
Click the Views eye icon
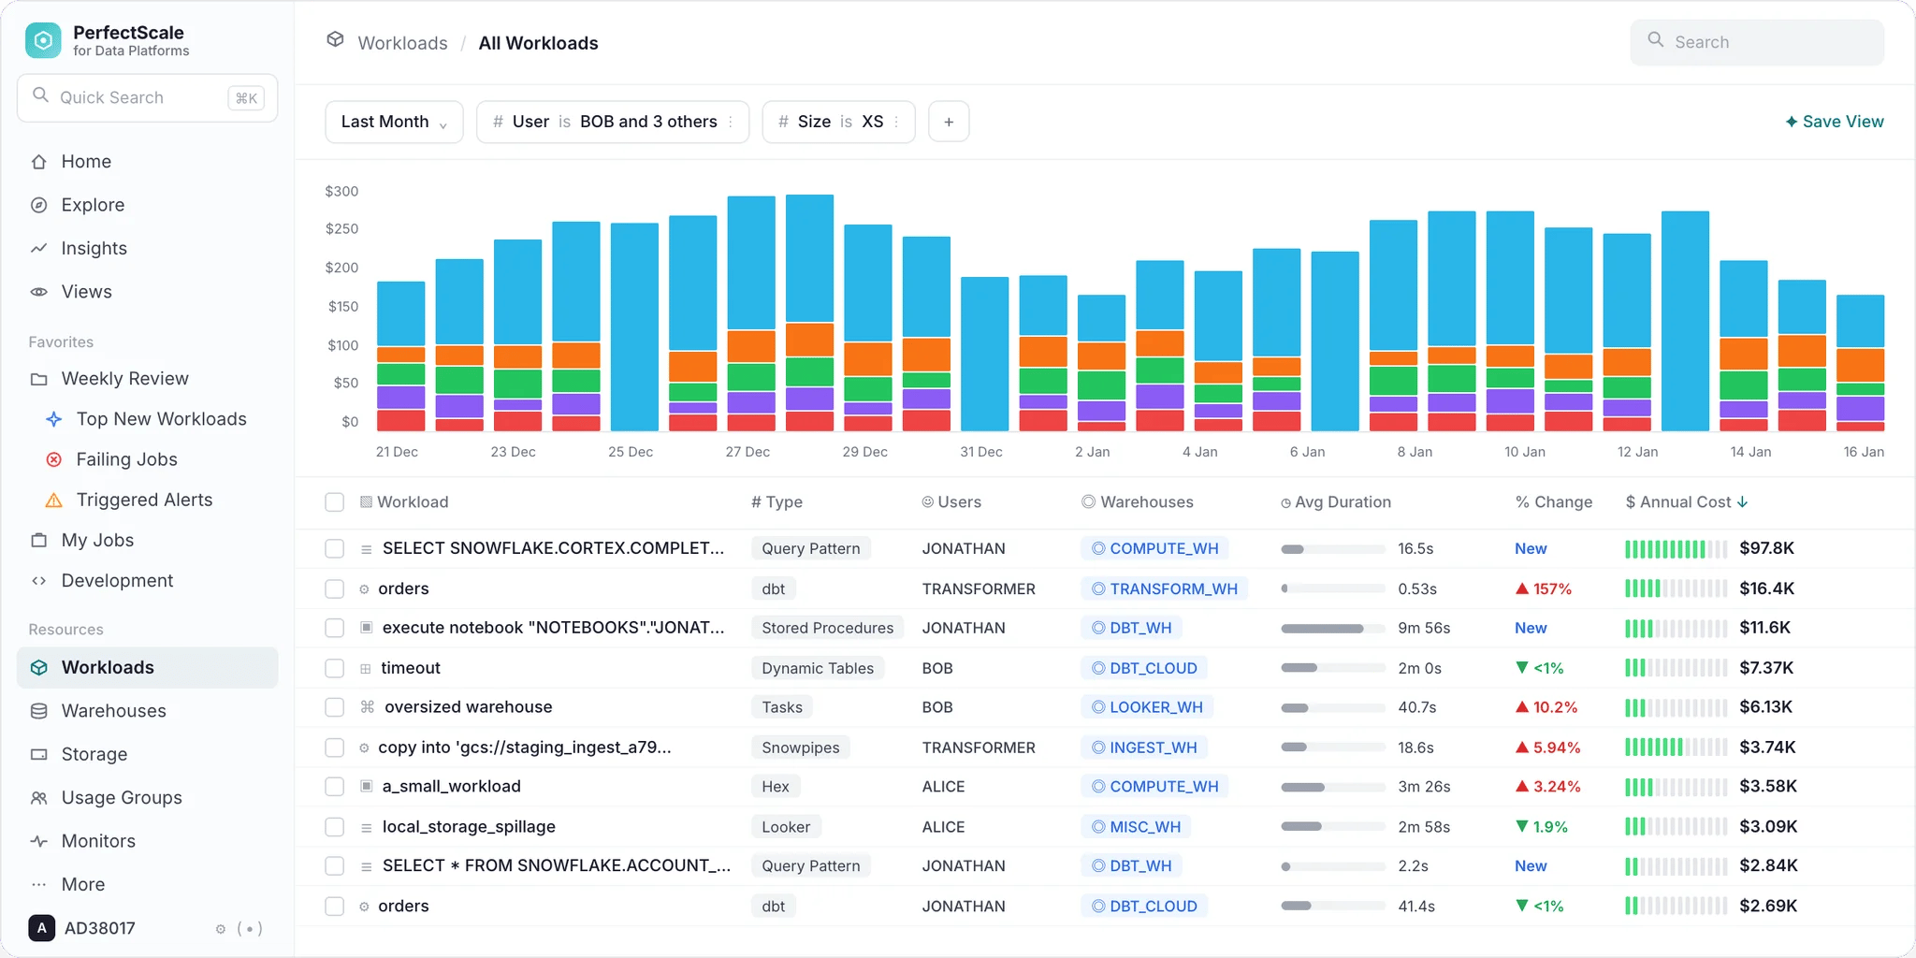(38, 292)
